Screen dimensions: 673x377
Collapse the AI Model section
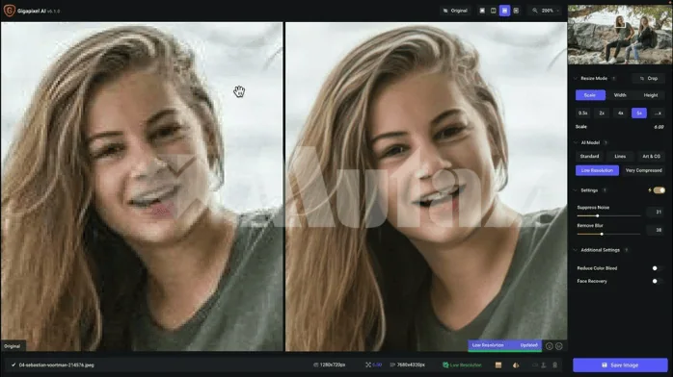point(576,142)
